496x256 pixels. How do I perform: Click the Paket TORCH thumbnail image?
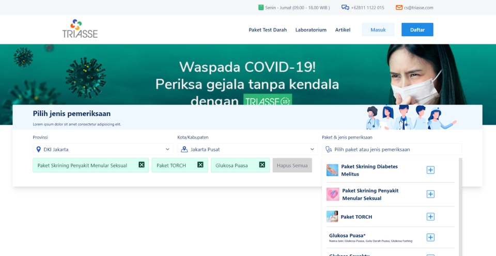[332, 216]
